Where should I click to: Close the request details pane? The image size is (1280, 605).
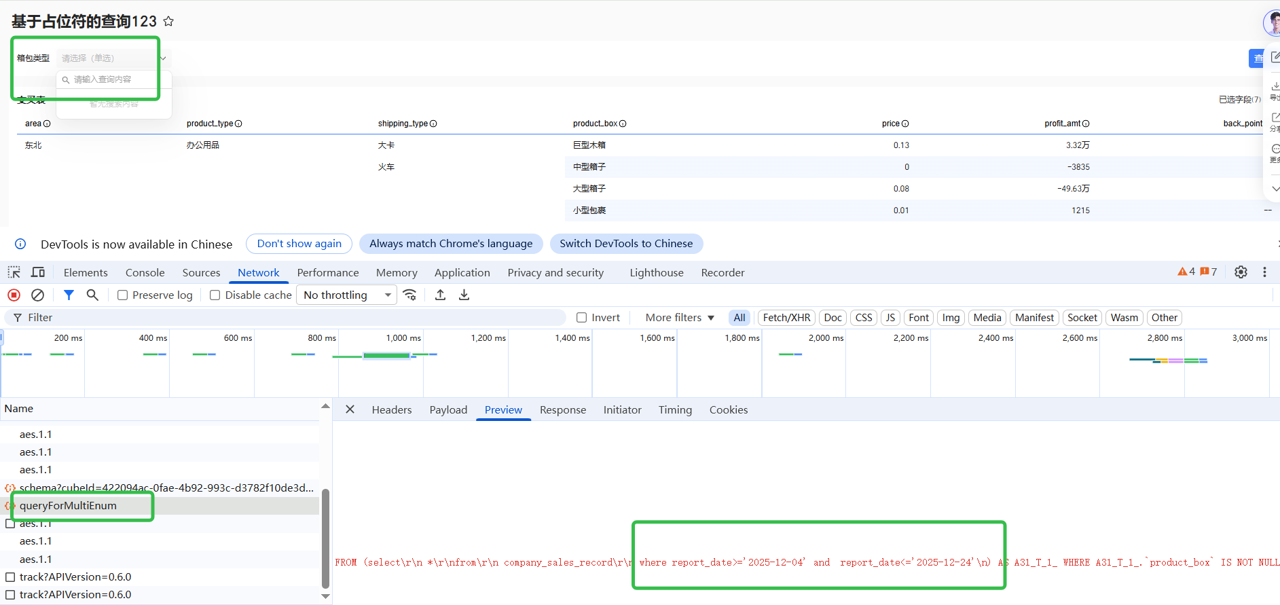pyautogui.click(x=350, y=409)
